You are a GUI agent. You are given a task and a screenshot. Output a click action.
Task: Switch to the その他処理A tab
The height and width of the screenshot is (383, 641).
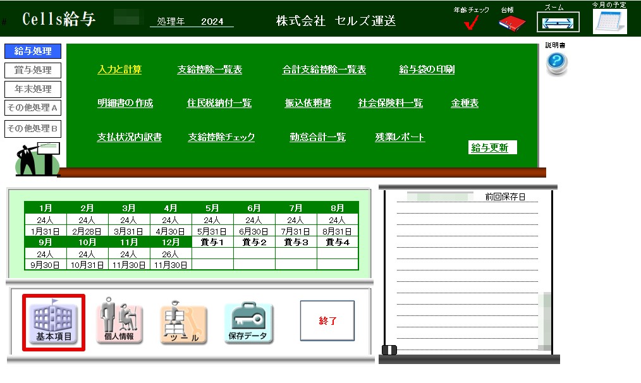click(33, 107)
